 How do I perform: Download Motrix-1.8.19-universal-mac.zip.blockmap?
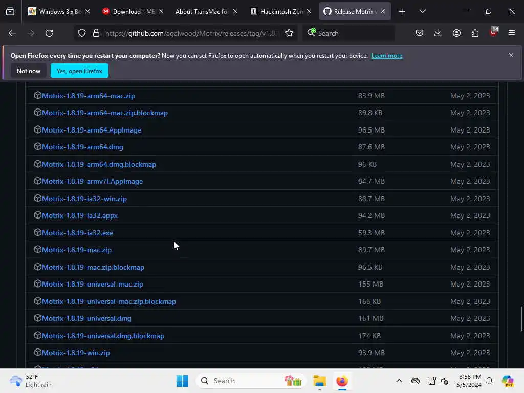pos(109,301)
